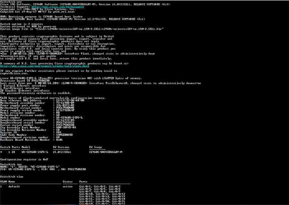Image resolution: width=289 pixels, height=205 pixels.
Task: Click port row 'Gi1/0/4, Gi1/0/5, Gi1/0/6'
Action: point(100,189)
